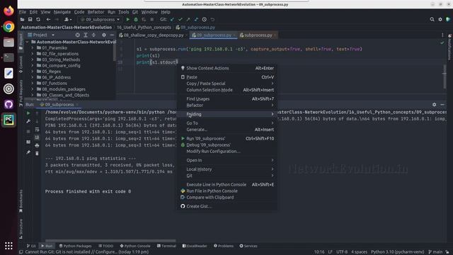
Task: Click the 16_Useful_Python_concepts breadcrumb
Action: pyautogui.click(x=144, y=27)
